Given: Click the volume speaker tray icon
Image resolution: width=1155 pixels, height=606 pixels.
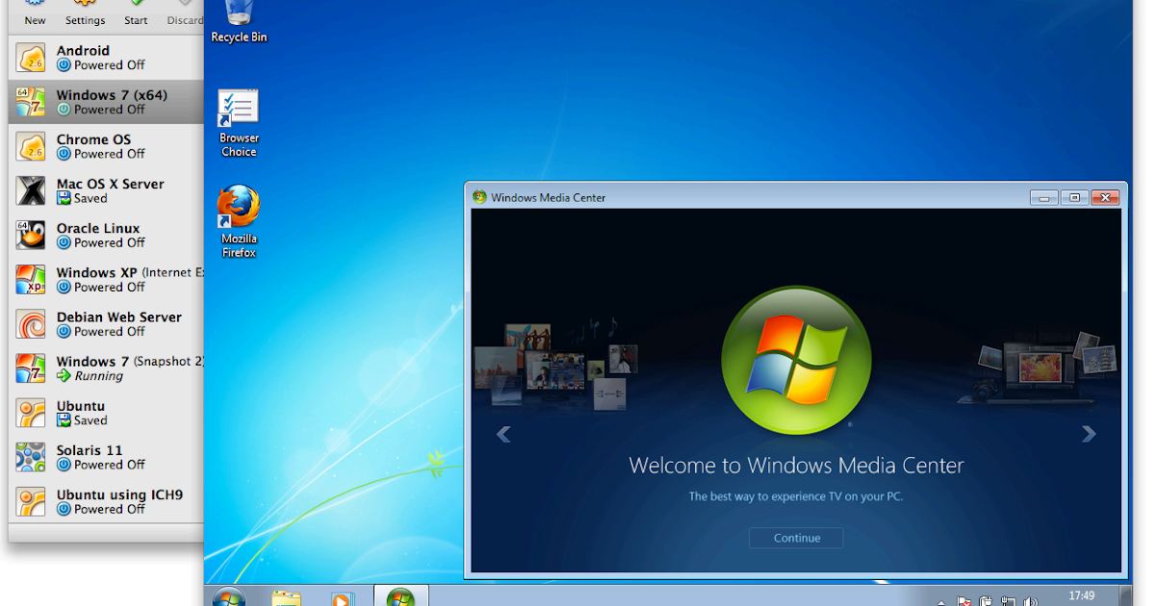Looking at the screenshot, I should point(1029,601).
